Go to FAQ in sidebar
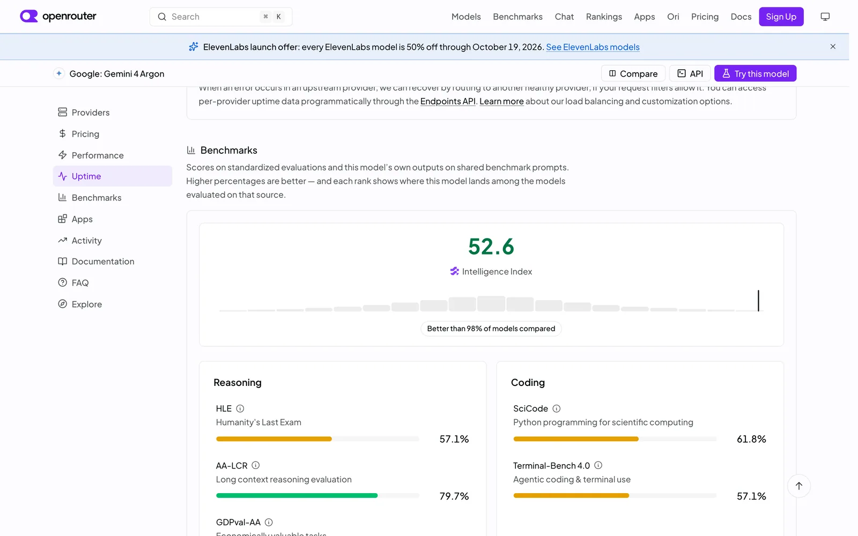Image resolution: width=858 pixels, height=536 pixels. pyautogui.click(x=113, y=283)
